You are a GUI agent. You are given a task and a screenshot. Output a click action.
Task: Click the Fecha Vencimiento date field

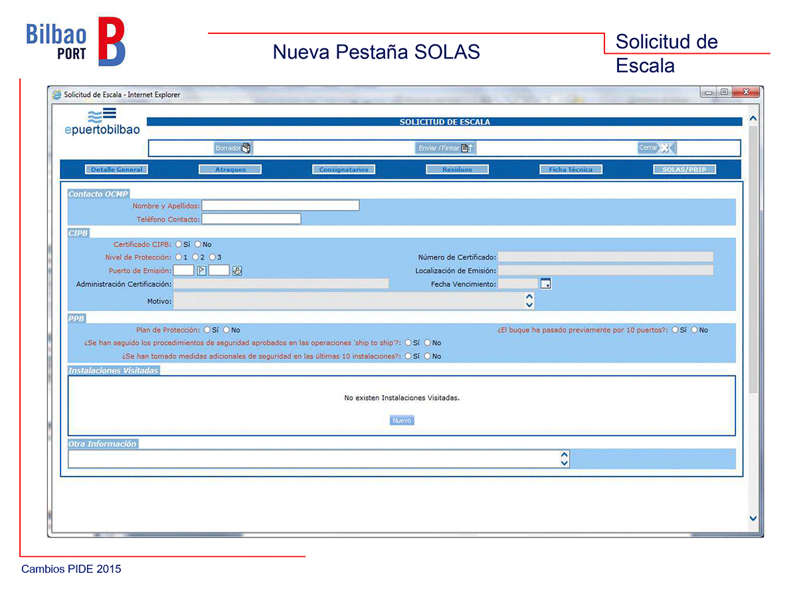click(518, 284)
